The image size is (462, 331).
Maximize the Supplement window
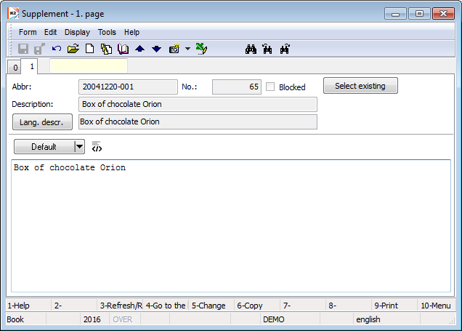(x=419, y=14)
